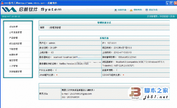177x108 pixels.
Task: Click the 启航软件 System logo
Action: [x=32, y=9]
